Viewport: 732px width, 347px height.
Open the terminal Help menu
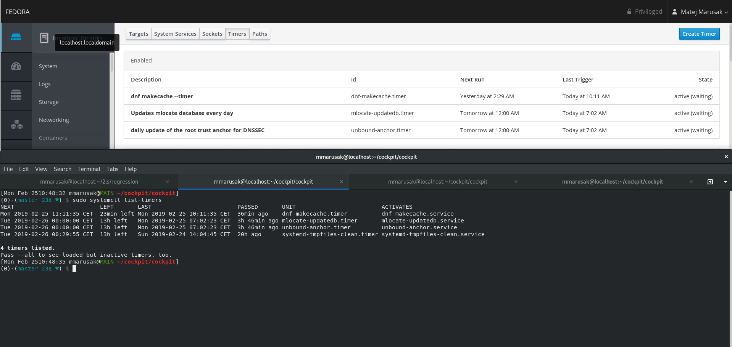pyautogui.click(x=131, y=169)
